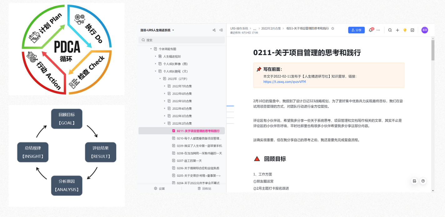Viewport: 445px width, 217px height.
Task: Collapse the sidebar with the fold icon
Action: click(x=221, y=30)
